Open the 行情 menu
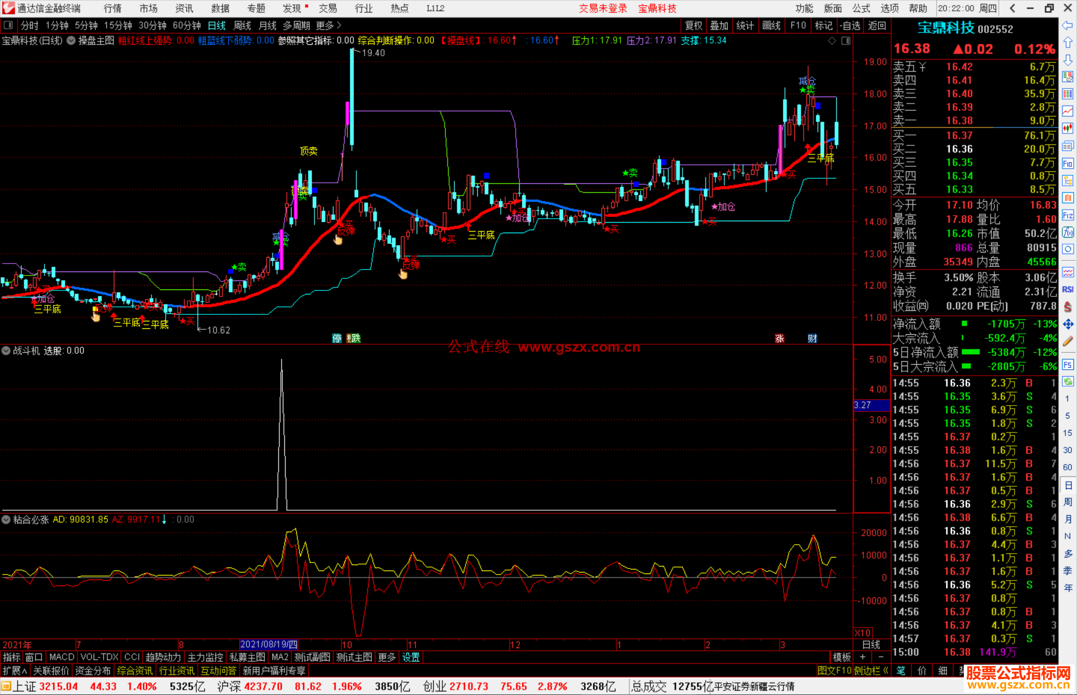 113,8
